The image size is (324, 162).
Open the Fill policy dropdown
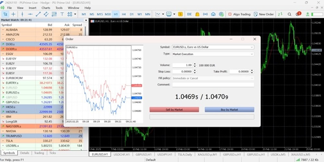pyautogui.click(x=213, y=78)
